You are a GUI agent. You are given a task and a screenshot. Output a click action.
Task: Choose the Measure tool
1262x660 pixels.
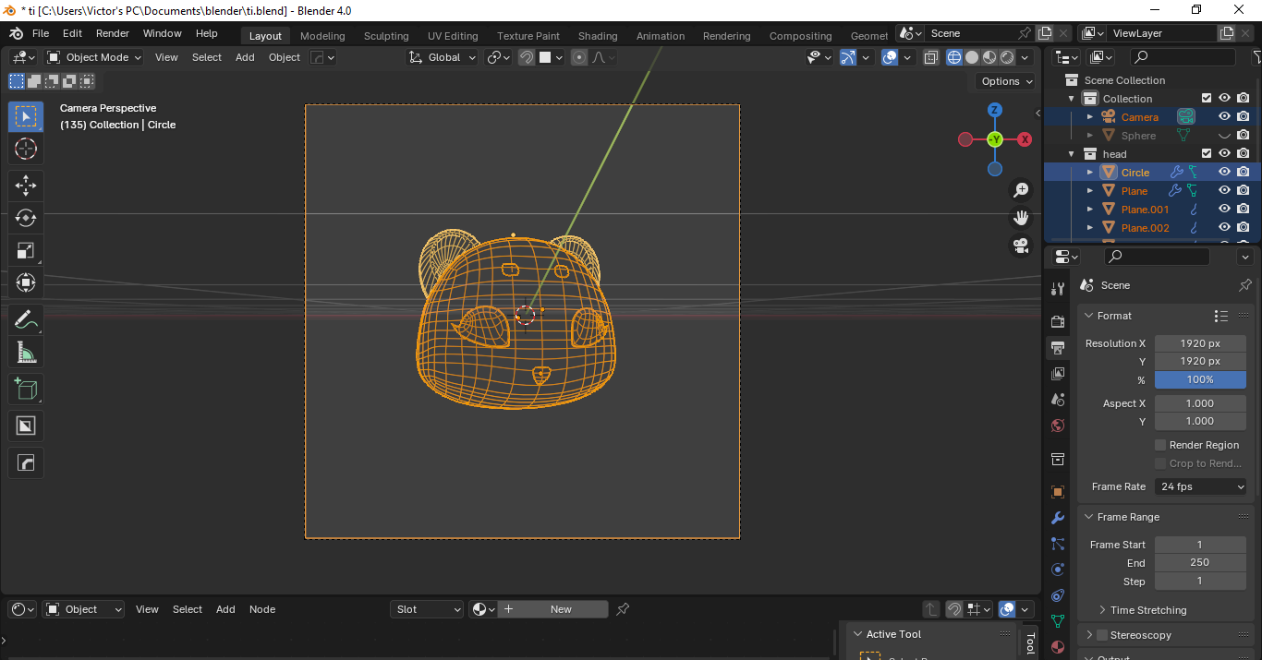[26, 352]
